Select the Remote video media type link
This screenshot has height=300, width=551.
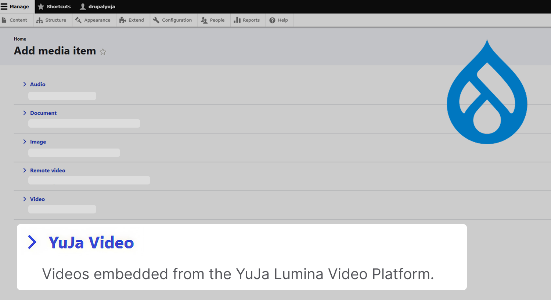point(48,171)
